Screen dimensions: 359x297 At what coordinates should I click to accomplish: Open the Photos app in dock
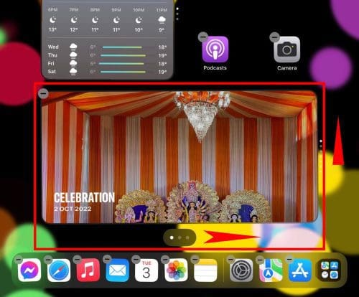176,270
